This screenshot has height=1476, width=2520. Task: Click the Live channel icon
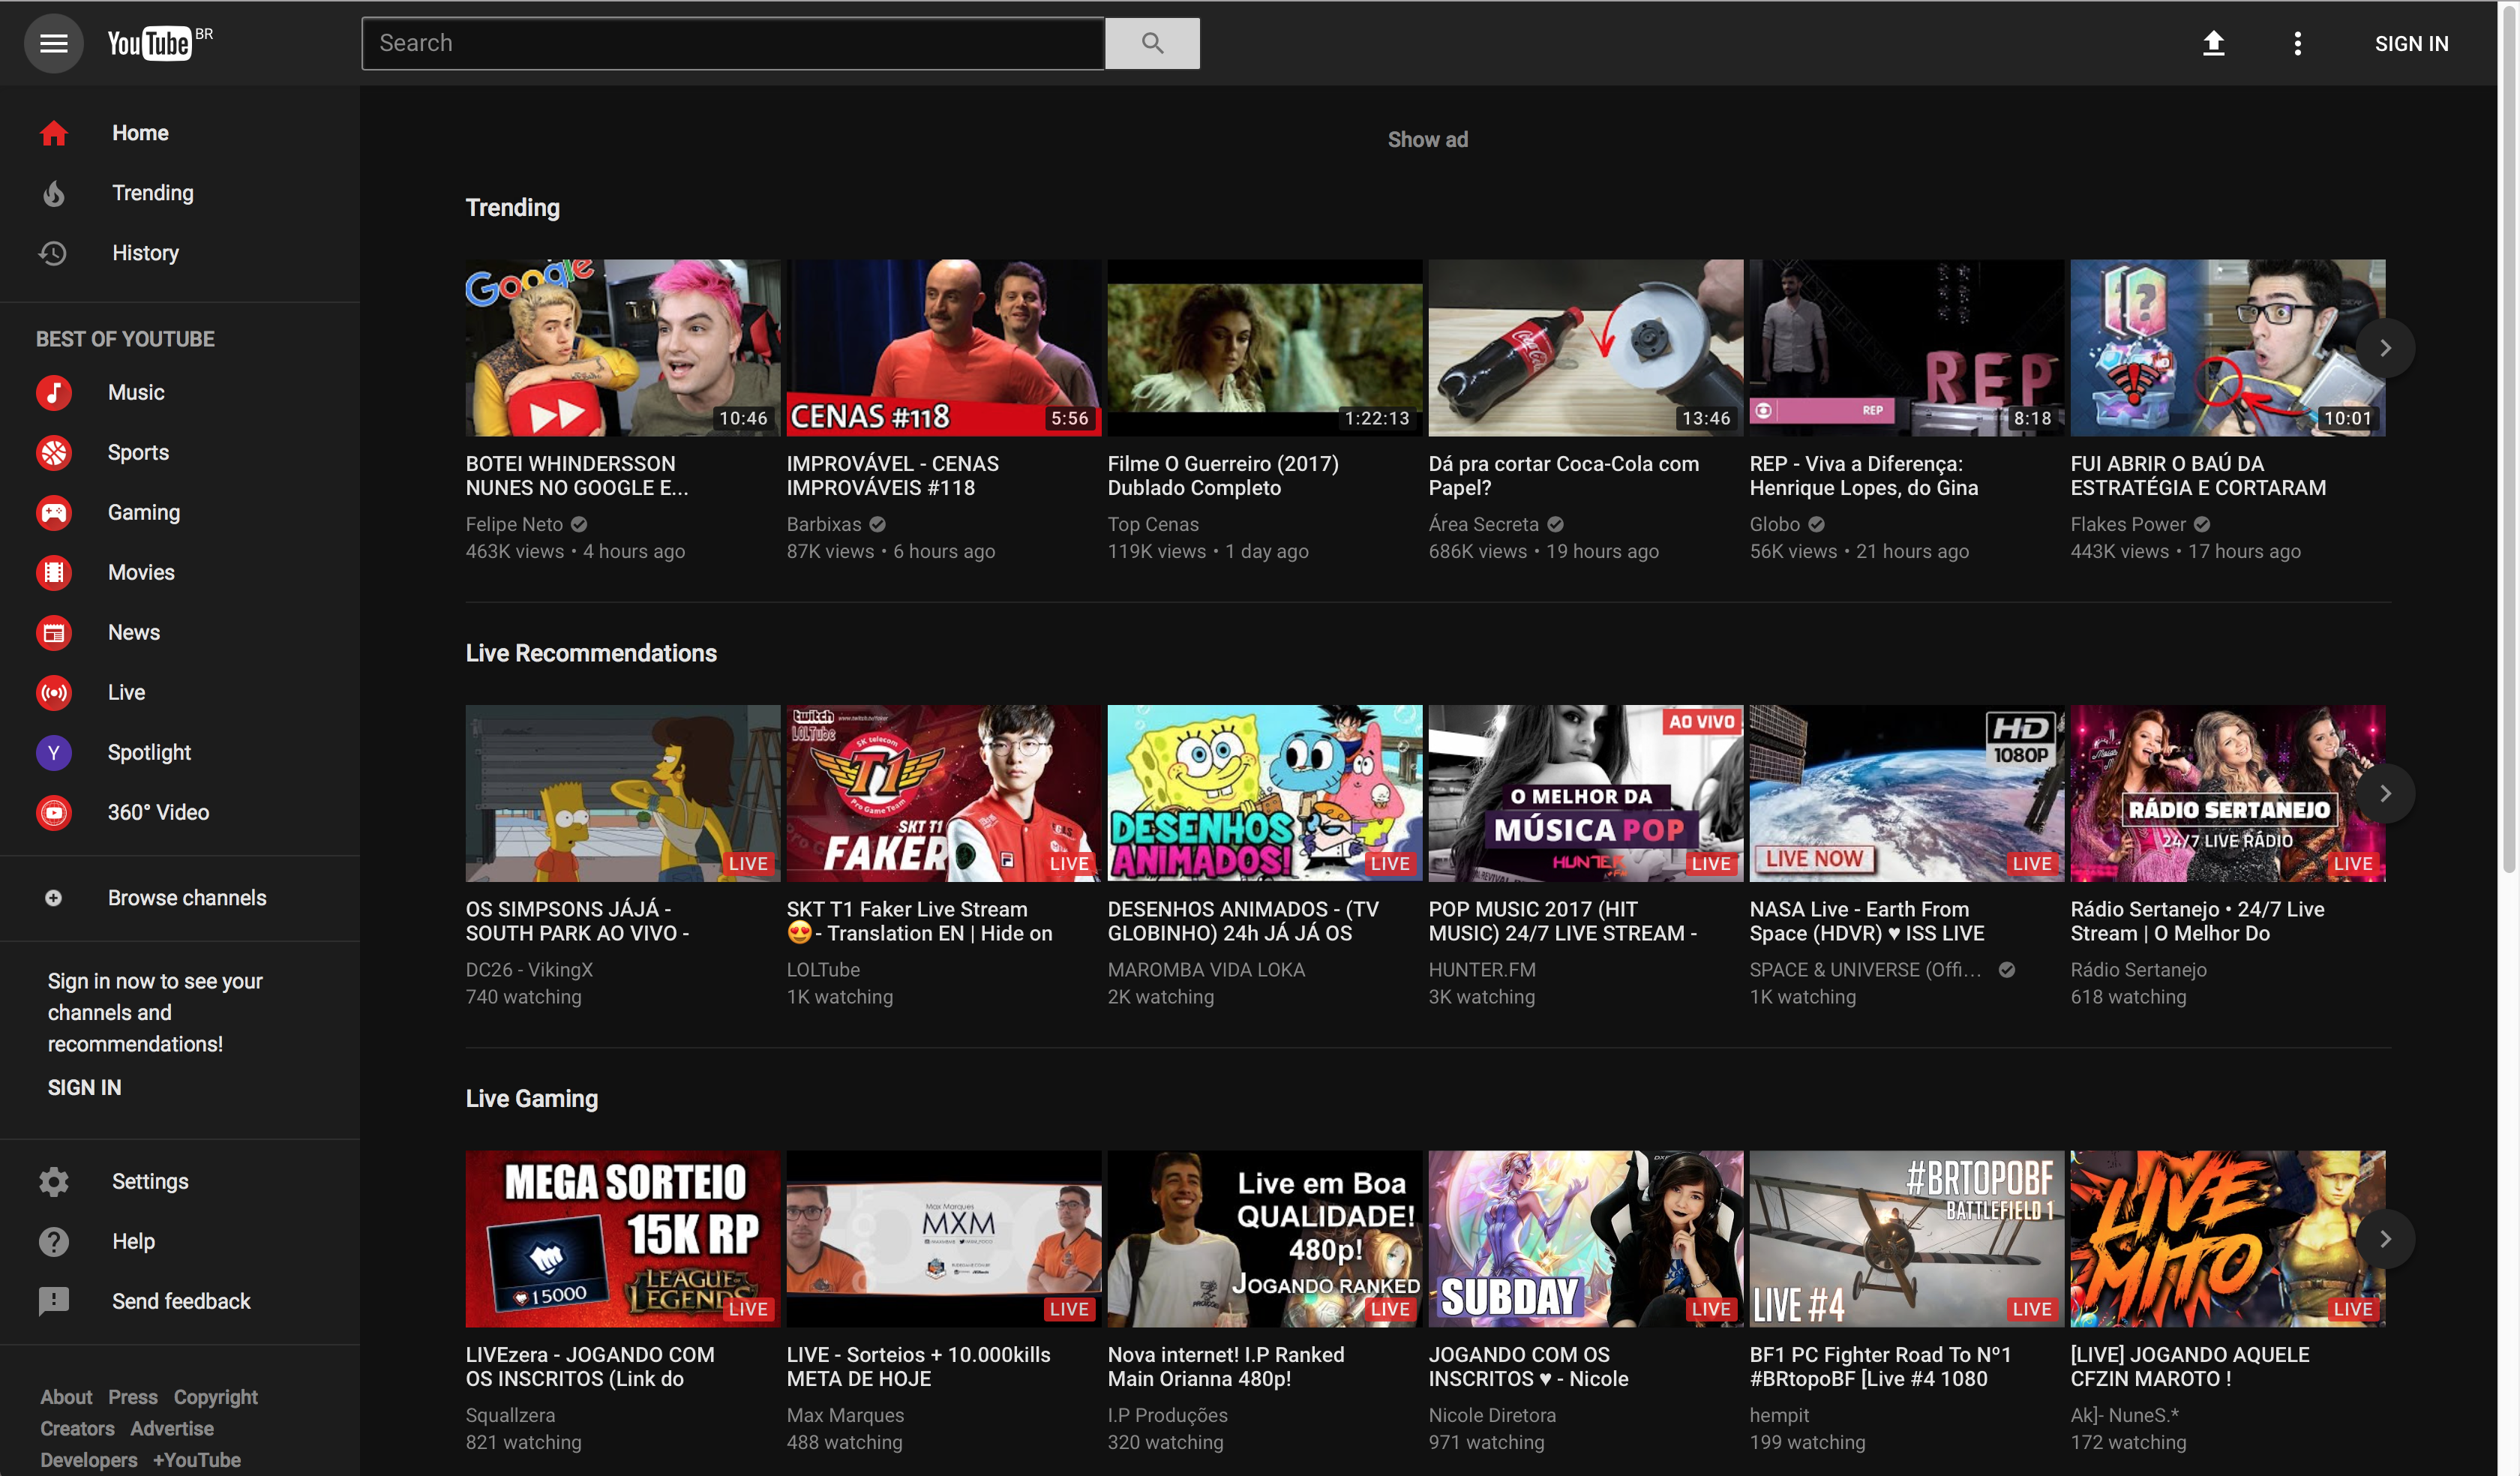[x=54, y=692]
